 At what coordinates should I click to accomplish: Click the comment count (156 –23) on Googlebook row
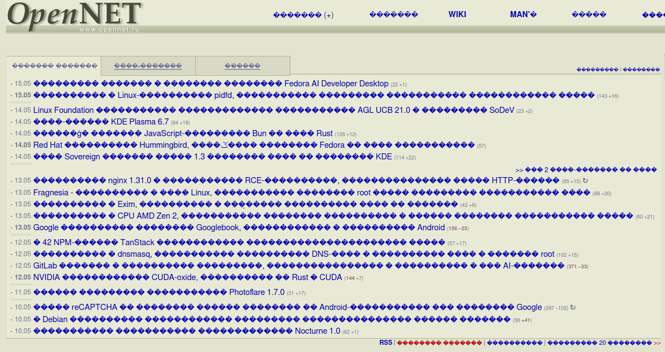point(458,229)
